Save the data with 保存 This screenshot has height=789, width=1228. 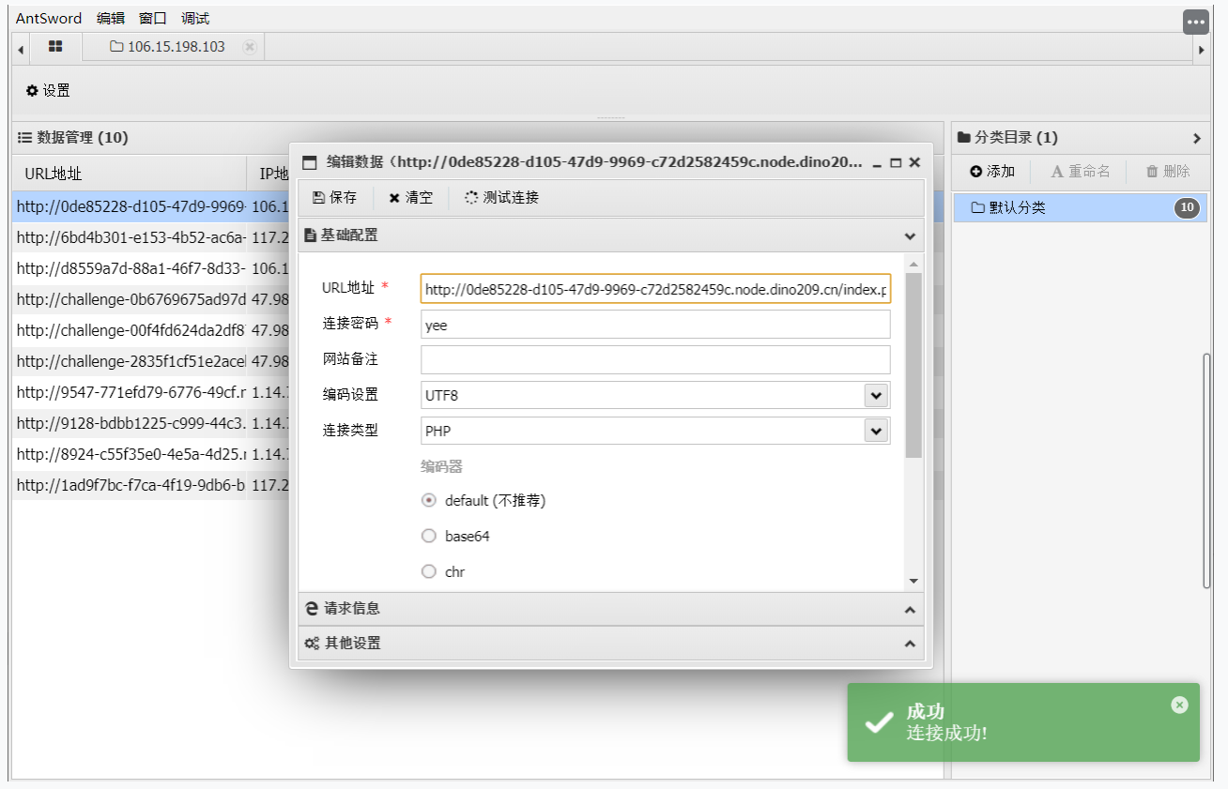coord(334,198)
